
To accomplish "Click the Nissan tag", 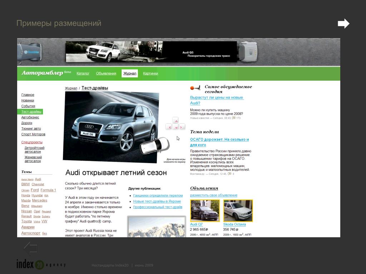I will [x=26, y=211].
